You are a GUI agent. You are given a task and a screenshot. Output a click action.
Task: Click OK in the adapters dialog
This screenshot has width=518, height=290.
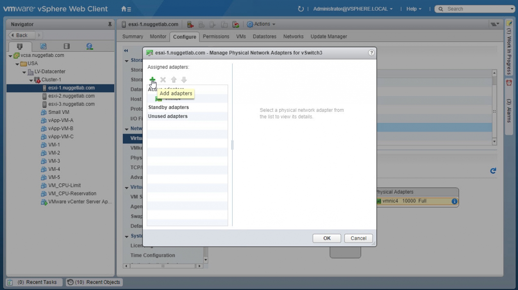[326, 238]
